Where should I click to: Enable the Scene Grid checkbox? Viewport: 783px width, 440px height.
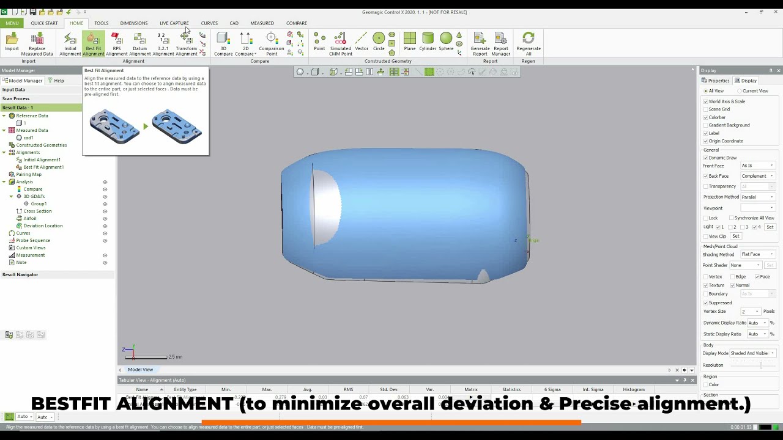click(706, 109)
